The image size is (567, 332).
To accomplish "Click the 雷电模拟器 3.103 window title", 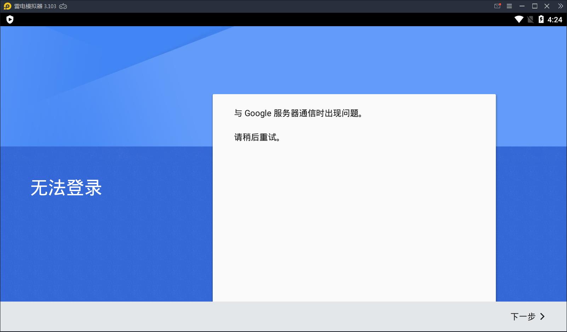I will [x=35, y=6].
